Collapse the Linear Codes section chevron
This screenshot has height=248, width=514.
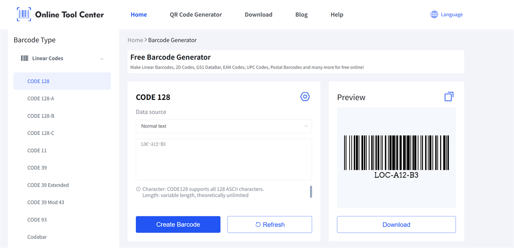click(102, 59)
